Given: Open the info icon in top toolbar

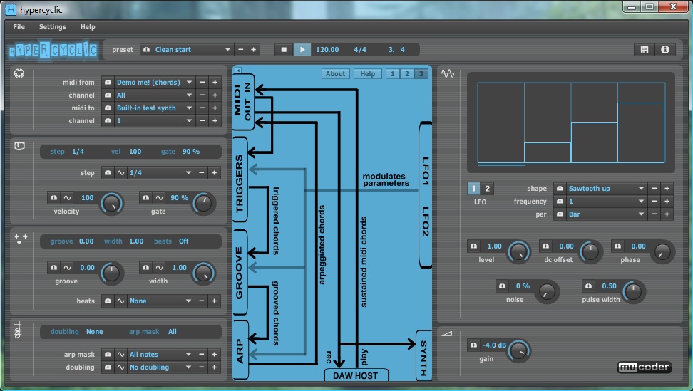Looking at the screenshot, I should pyautogui.click(x=664, y=49).
